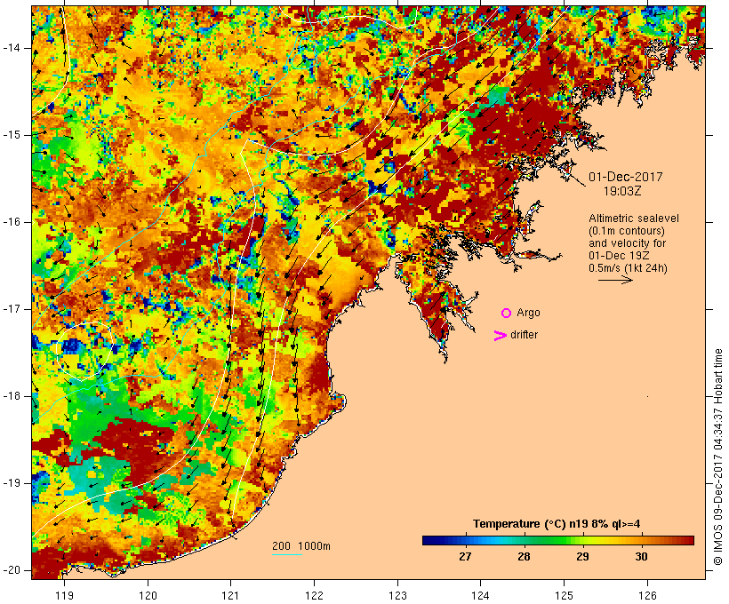Image resolution: width=729 pixels, height=604 pixels.
Task: Click the '1000m' depth legend label
Action: click(x=314, y=546)
